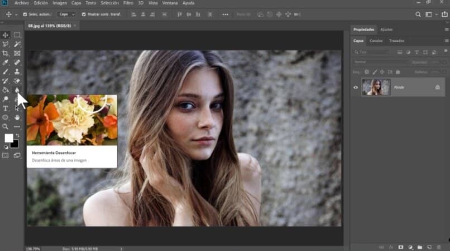This screenshot has width=450, height=251.
Task: Select the Paint Bucket tool
Action: (5, 90)
